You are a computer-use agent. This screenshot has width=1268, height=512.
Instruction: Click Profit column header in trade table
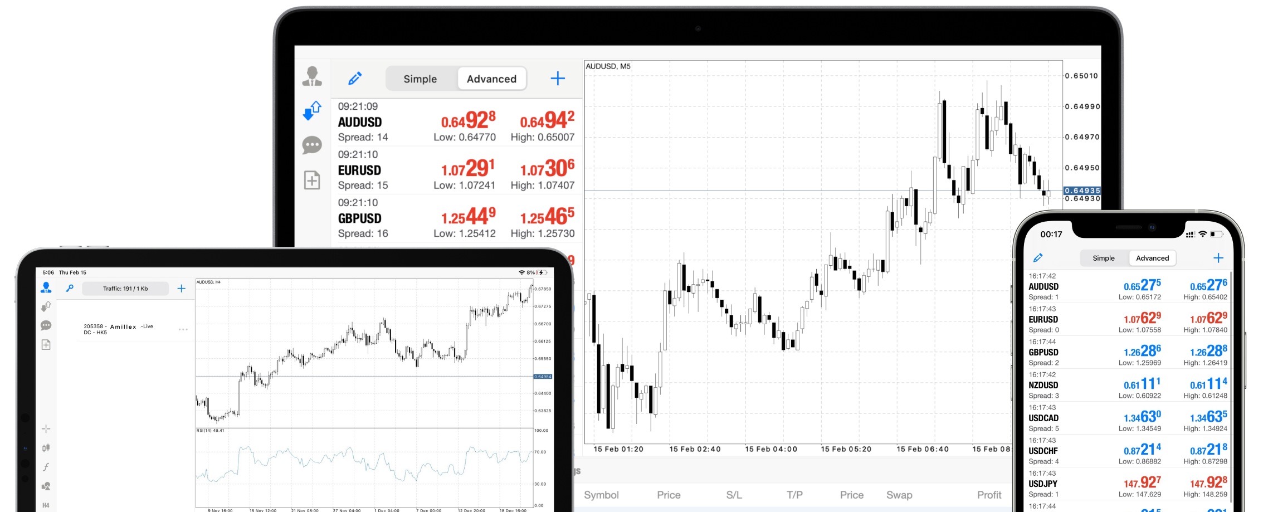(989, 495)
